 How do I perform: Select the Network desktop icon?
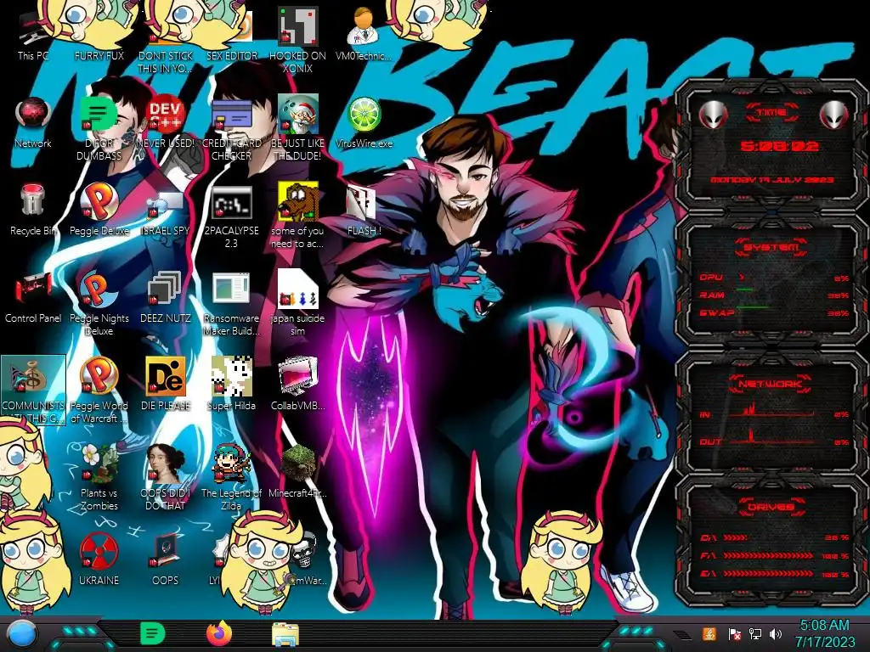(33, 122)
